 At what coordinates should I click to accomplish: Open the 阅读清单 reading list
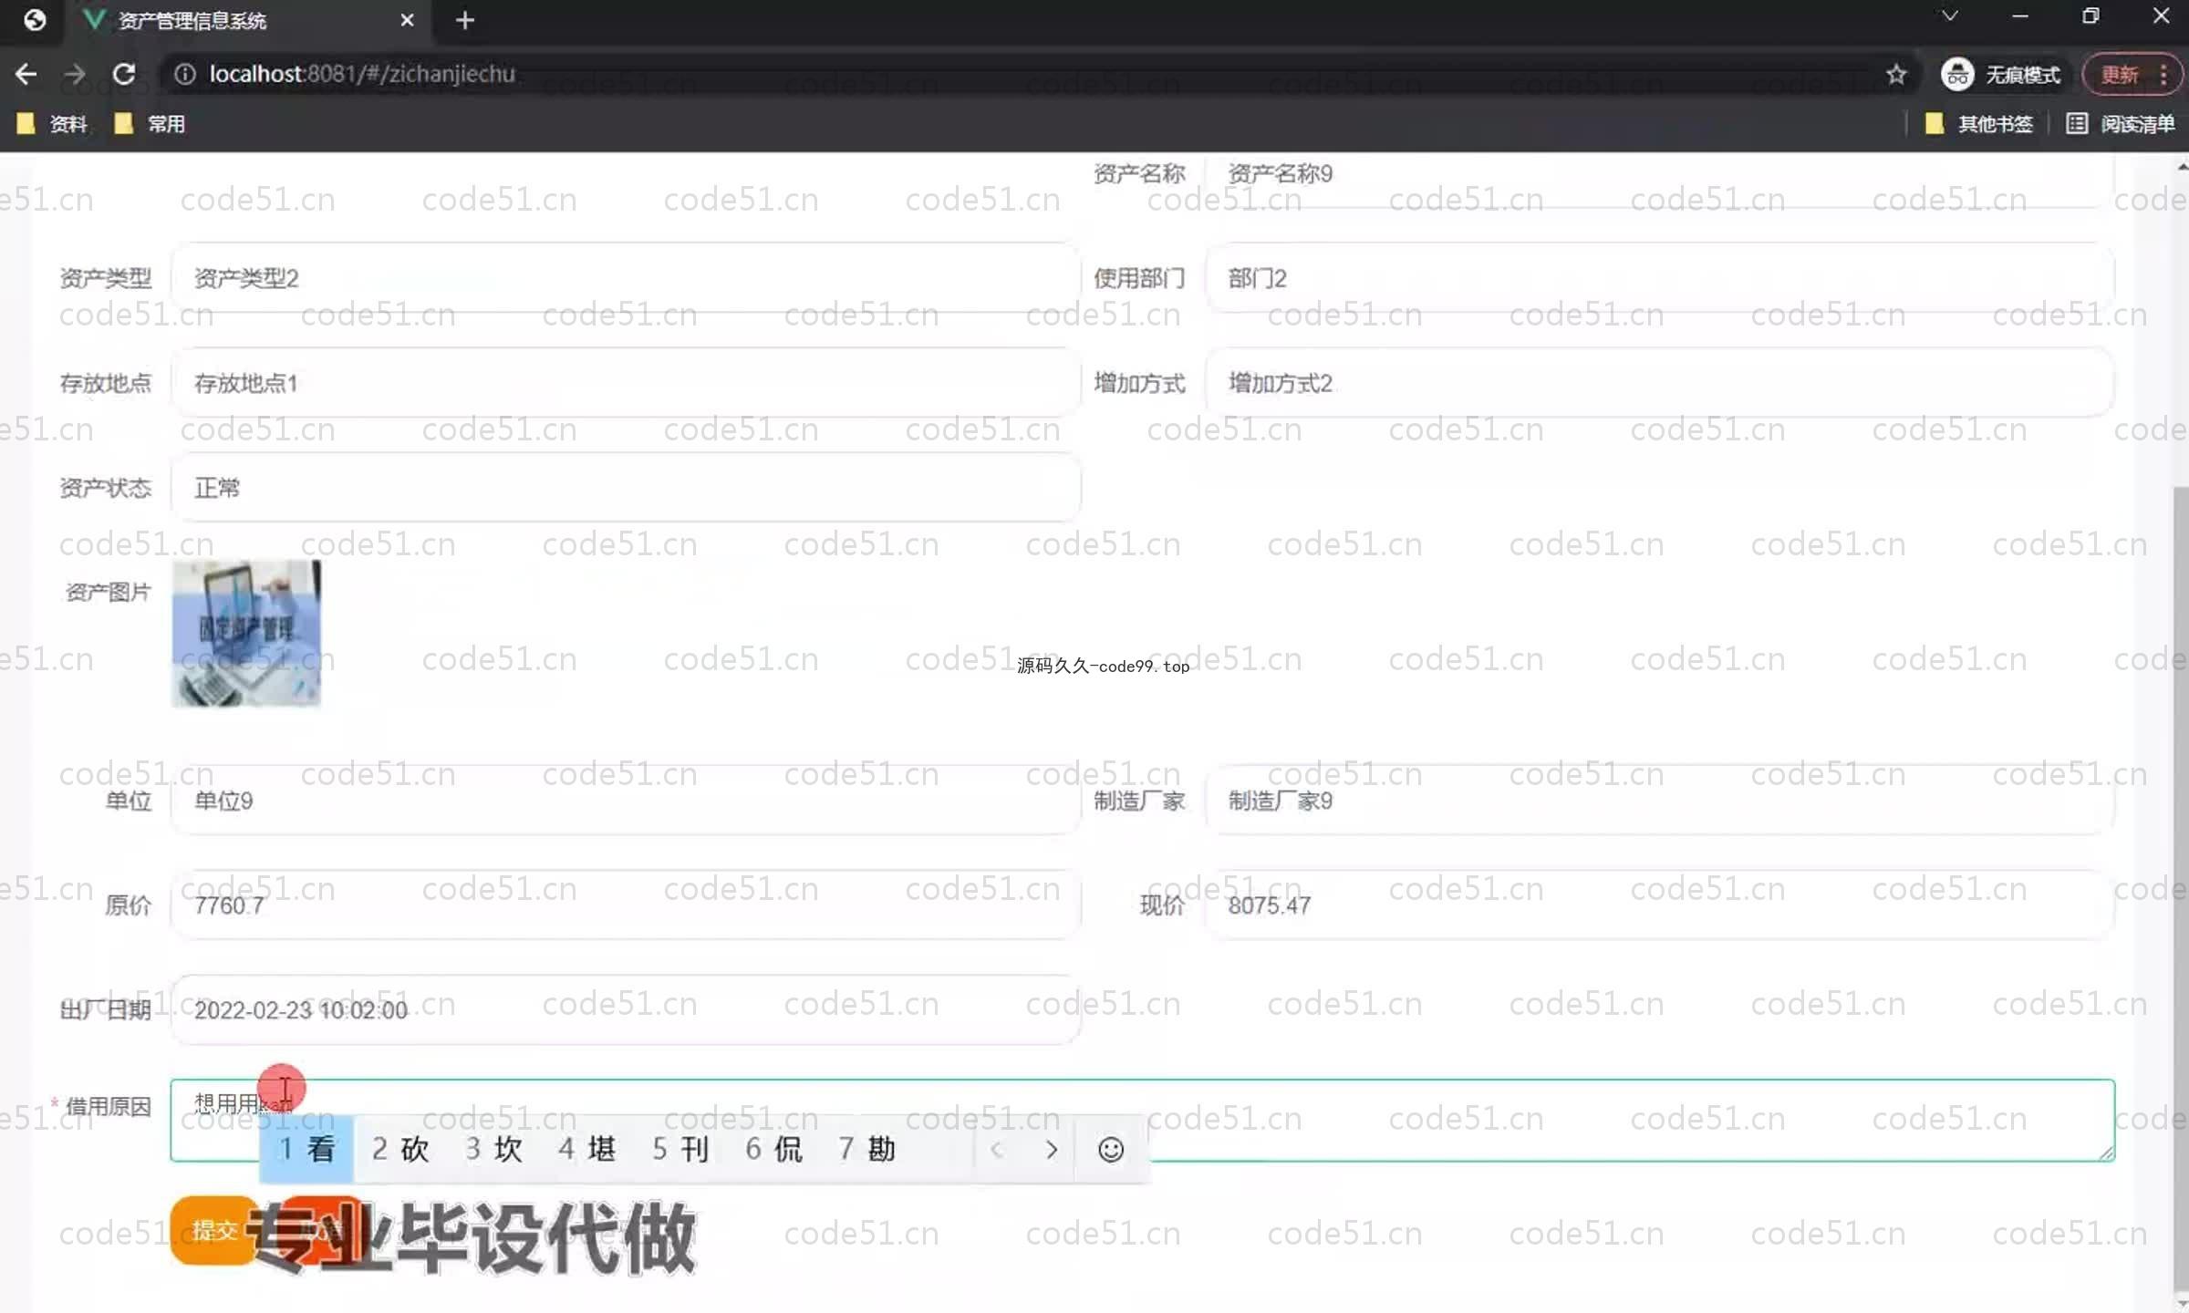tap(2120, 123)
